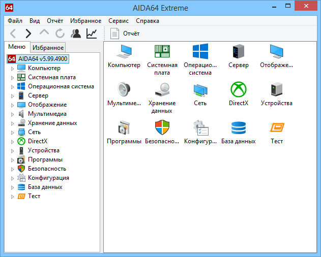
Task: Select Устройства in the left tree
Action: pos(43,150)
